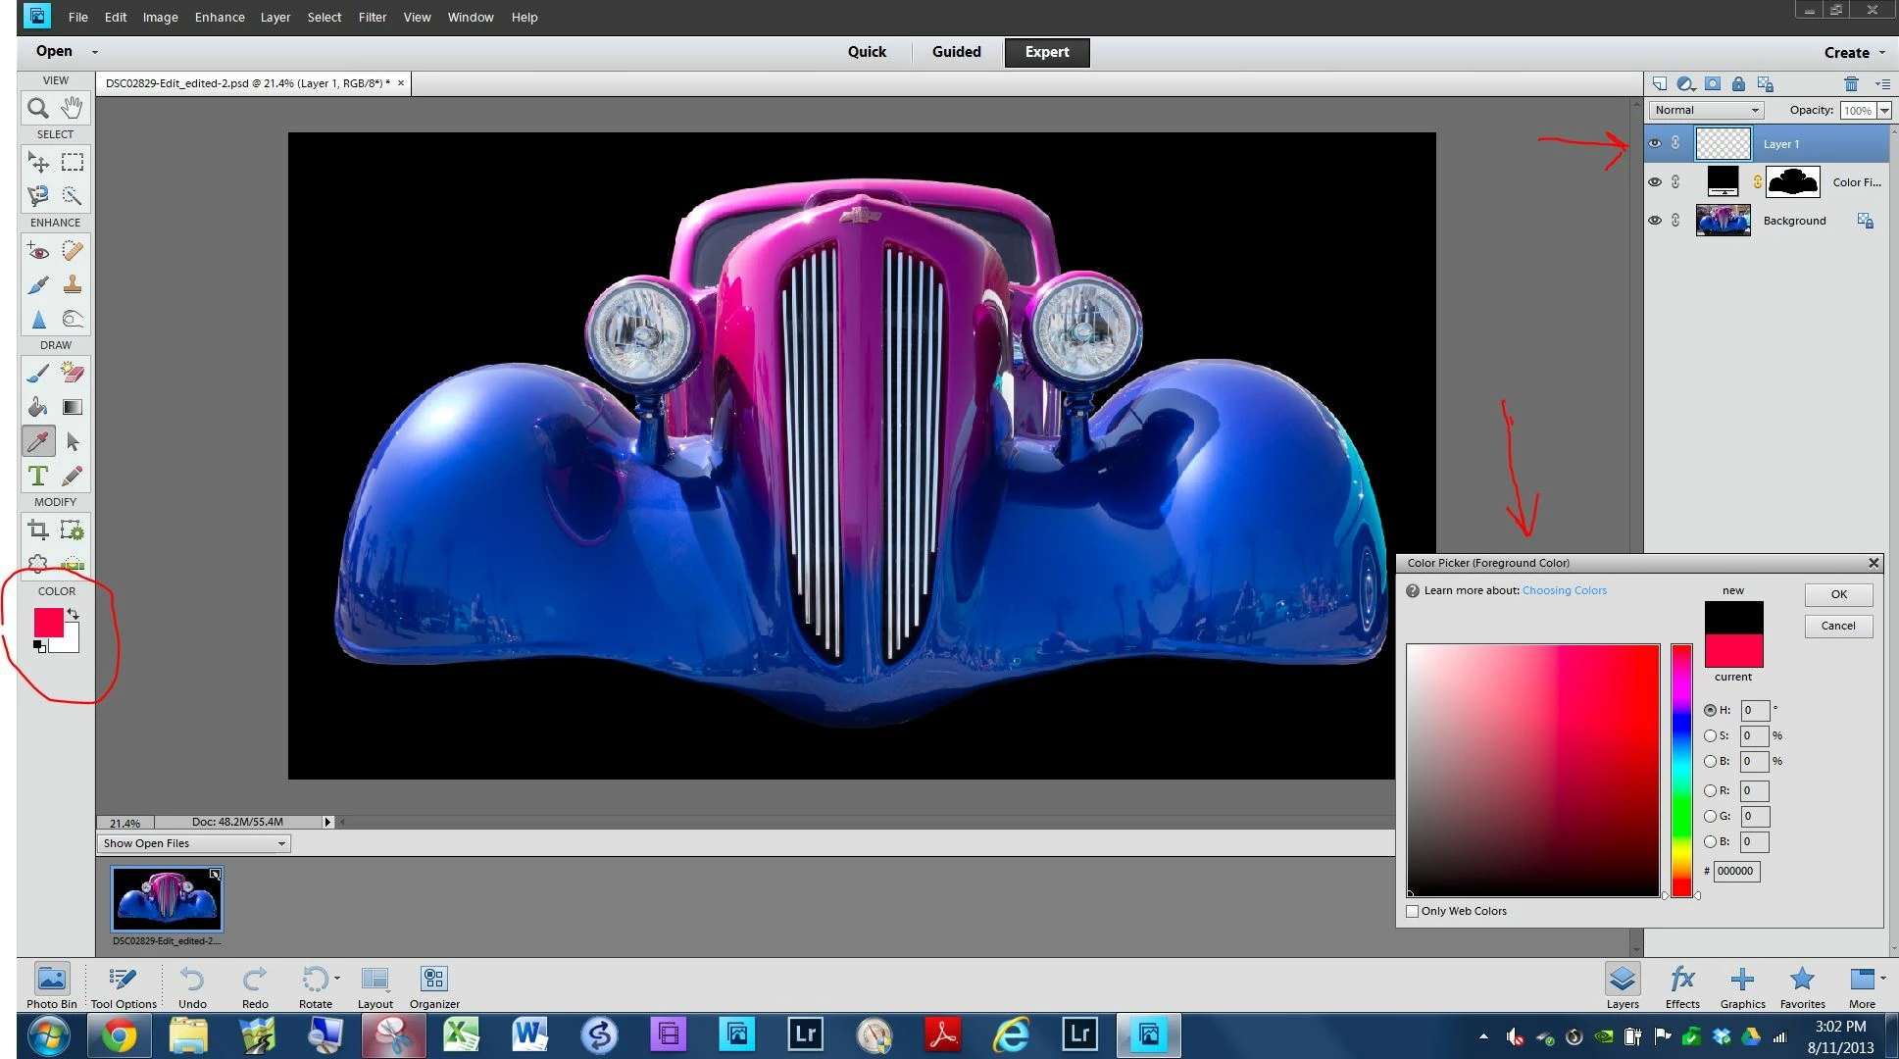Hide the Background layer with eye icon
The image size is (1899, 1059).
point(1655,221)
